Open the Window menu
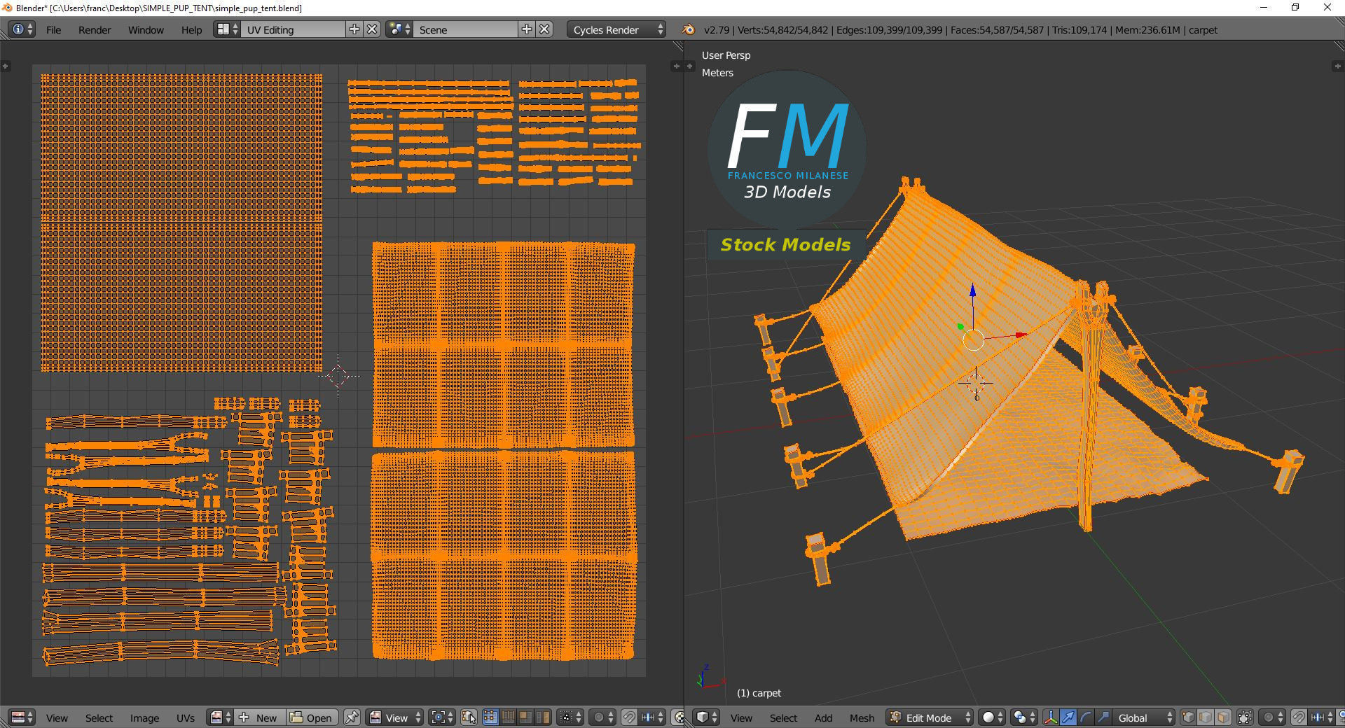The height and width of the screenshot is (728, 1345). pos(146,30)
